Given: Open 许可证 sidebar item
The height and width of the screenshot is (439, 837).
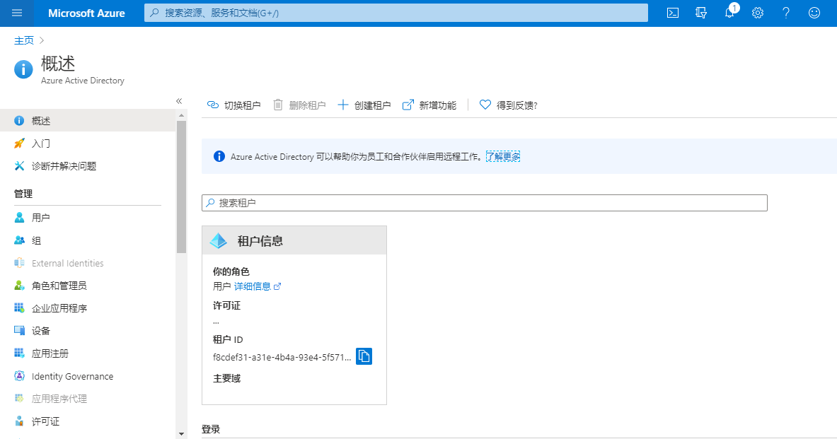Looking at the screenshot, I should (88, 421).
